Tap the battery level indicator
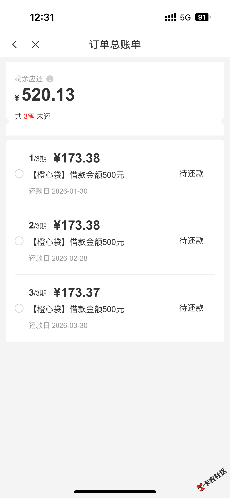The width and height of the screenshot is (230, 498). (202, 17)
